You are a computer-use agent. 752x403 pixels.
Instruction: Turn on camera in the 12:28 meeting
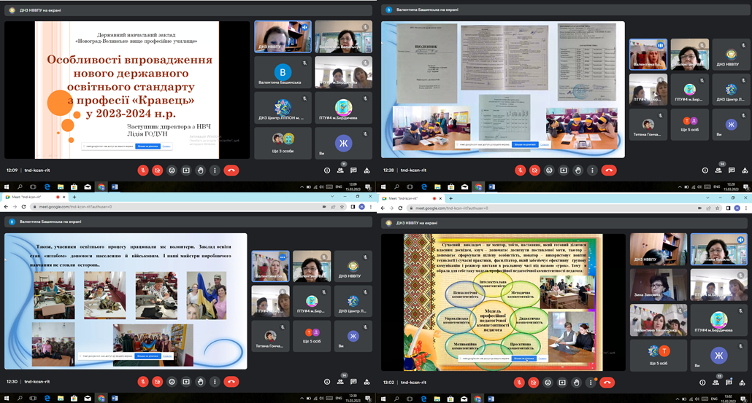coord(534,170)
